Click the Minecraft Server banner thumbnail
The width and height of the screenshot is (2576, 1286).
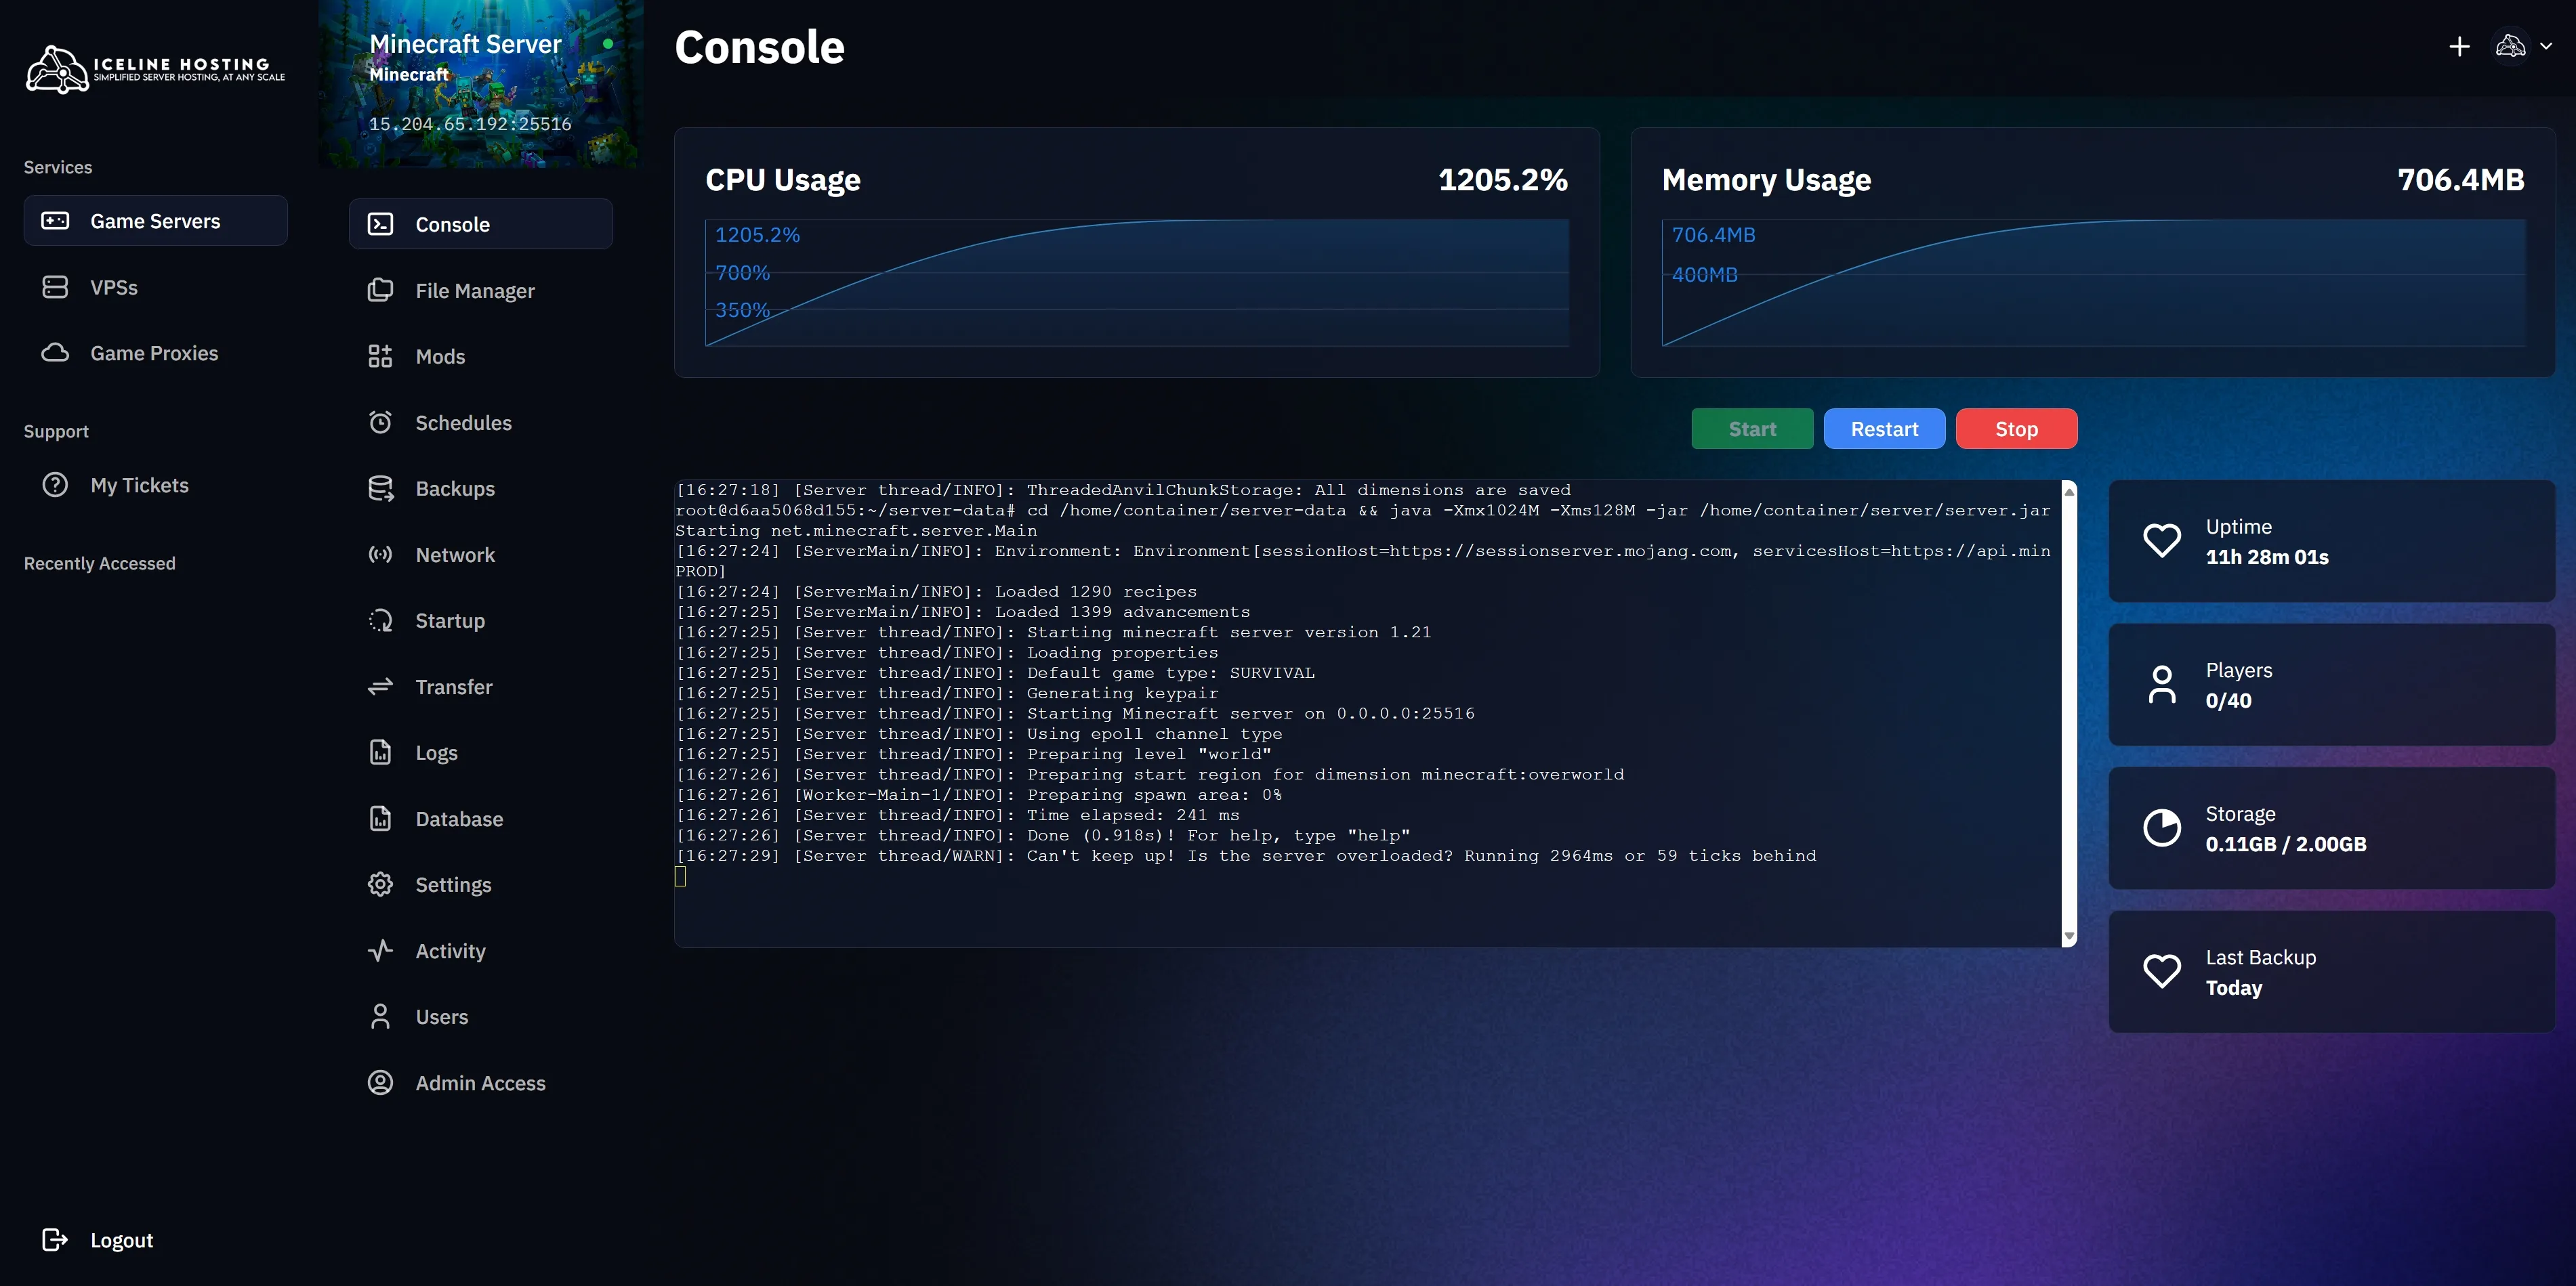point(481,84)
